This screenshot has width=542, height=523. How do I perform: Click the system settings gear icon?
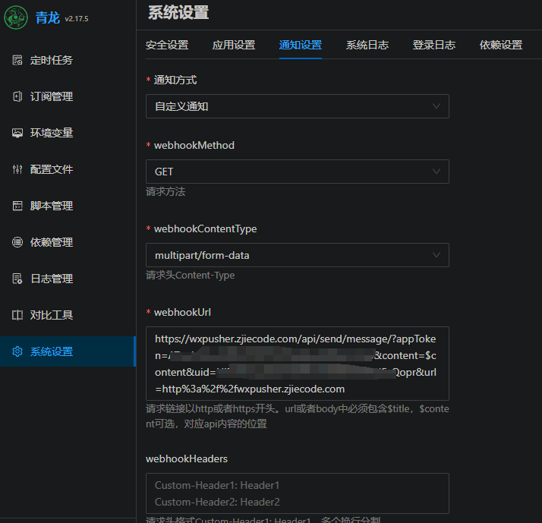tap(17, 351)
